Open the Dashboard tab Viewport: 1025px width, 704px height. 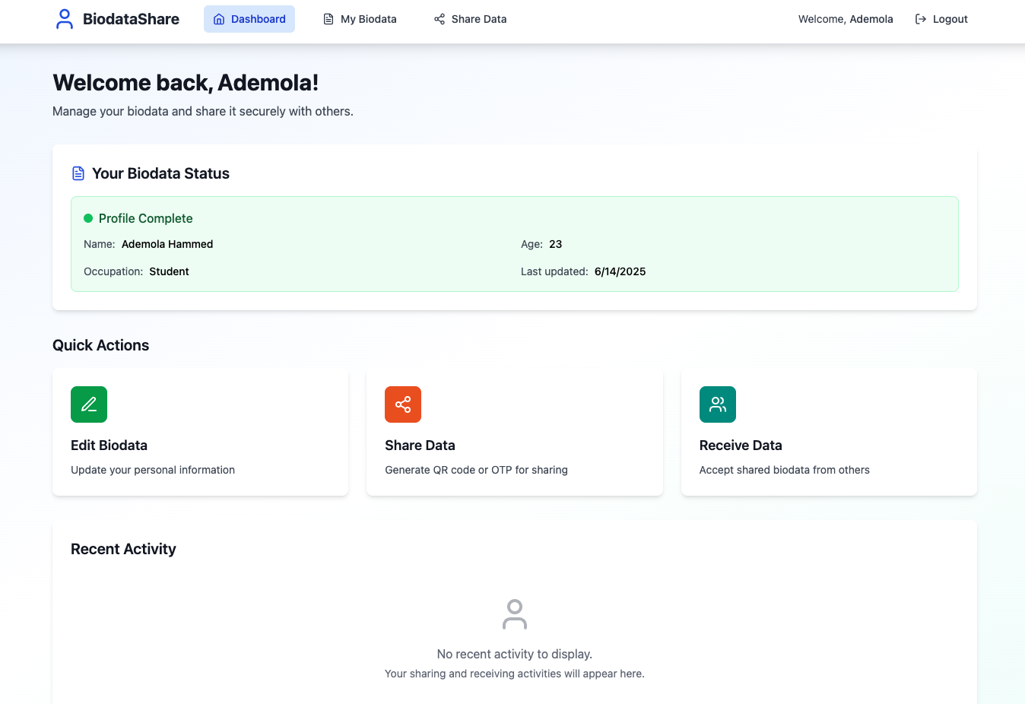[249, 19]
